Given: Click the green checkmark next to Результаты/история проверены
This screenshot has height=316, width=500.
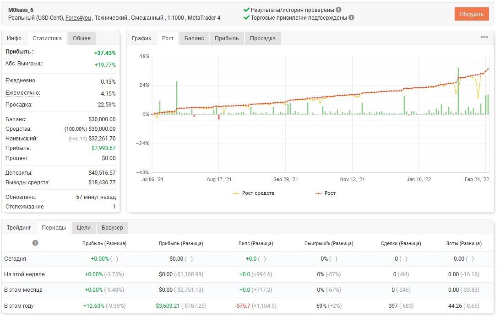Looking at the screenshot, I should point(246,10).
